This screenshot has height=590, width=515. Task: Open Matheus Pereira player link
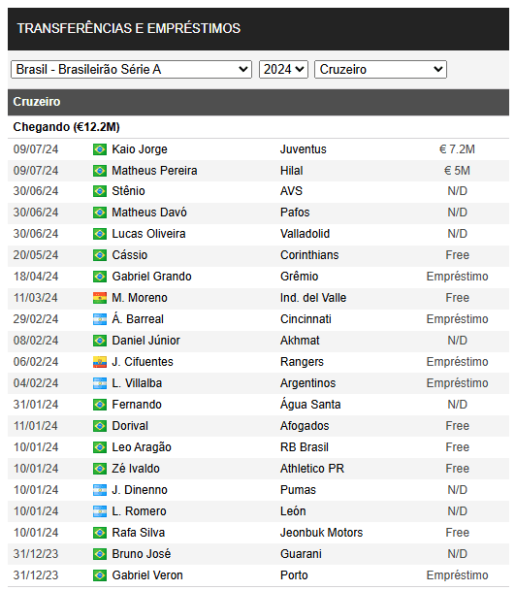(x=154, y=171)
